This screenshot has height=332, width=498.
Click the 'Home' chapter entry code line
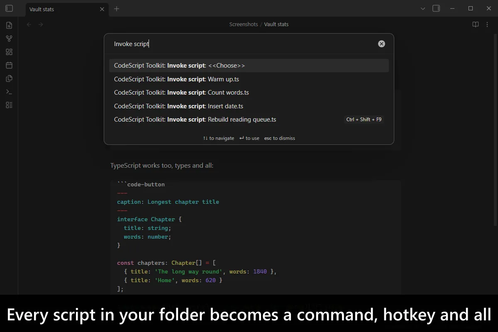(x=173, y=280)
